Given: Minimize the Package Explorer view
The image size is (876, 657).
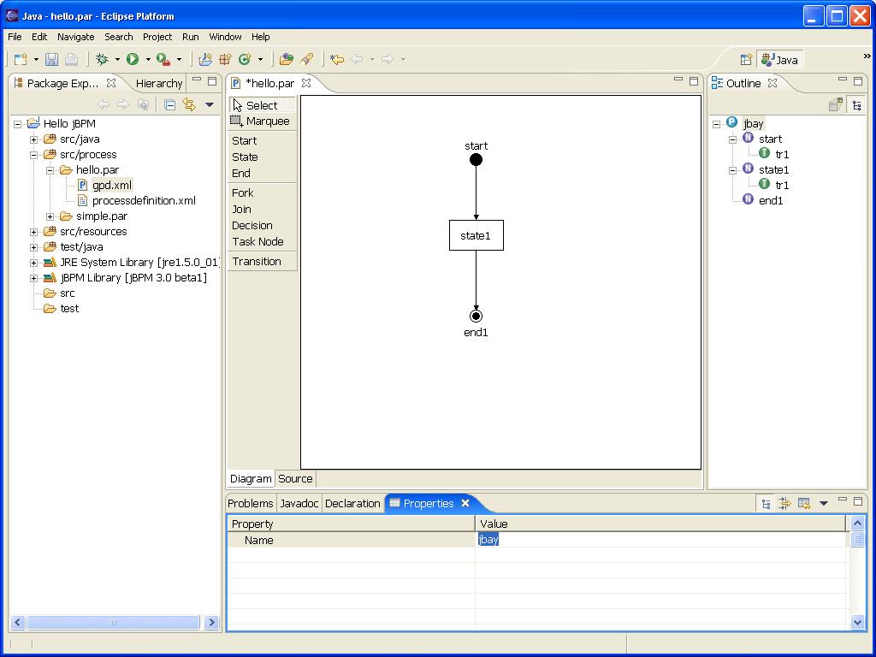Looking at the screenshot, I should (197, 80).
